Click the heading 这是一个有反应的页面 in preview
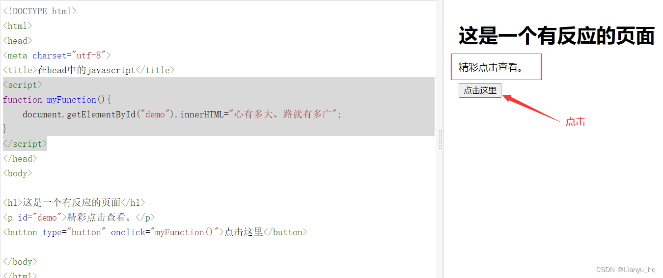Screen dimensions: 663x278 (x=556, y=36)
